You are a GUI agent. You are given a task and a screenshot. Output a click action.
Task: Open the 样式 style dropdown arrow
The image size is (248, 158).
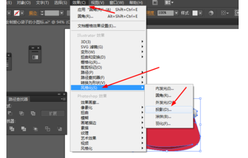pyautogui.click(x=200, y=13)
